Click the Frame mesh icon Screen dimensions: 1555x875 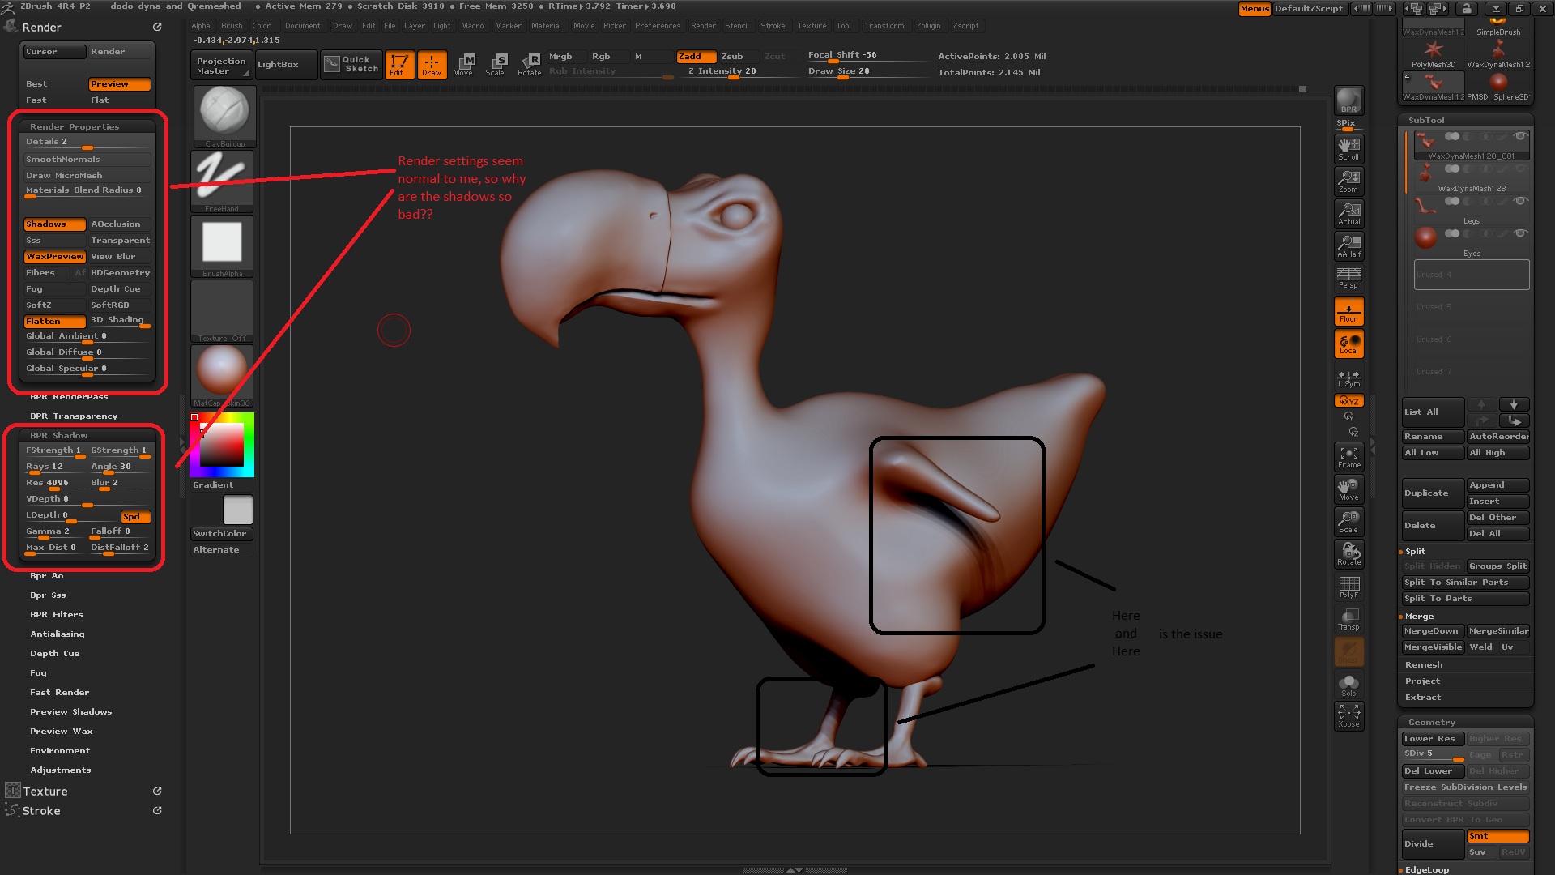pos(1348,457)
